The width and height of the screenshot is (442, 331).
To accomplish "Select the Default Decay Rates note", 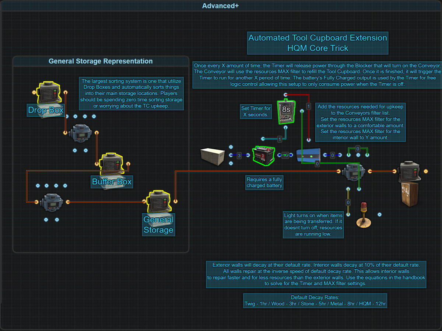I will pos(315,301).
